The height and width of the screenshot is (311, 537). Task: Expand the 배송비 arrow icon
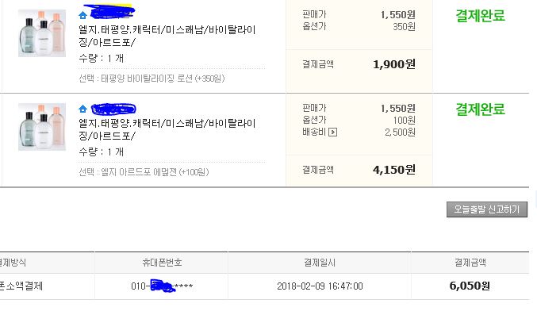(x=332, y=132)
